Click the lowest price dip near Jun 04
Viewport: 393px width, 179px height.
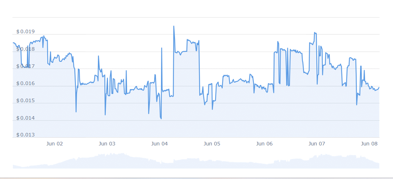[x=161, y=119]
